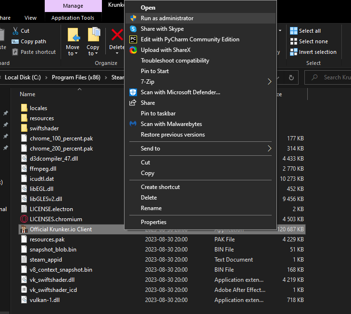The width and height of the screenshot is (351, 314).
Task: Click the Copy path icon
Action: pos(15,41)
